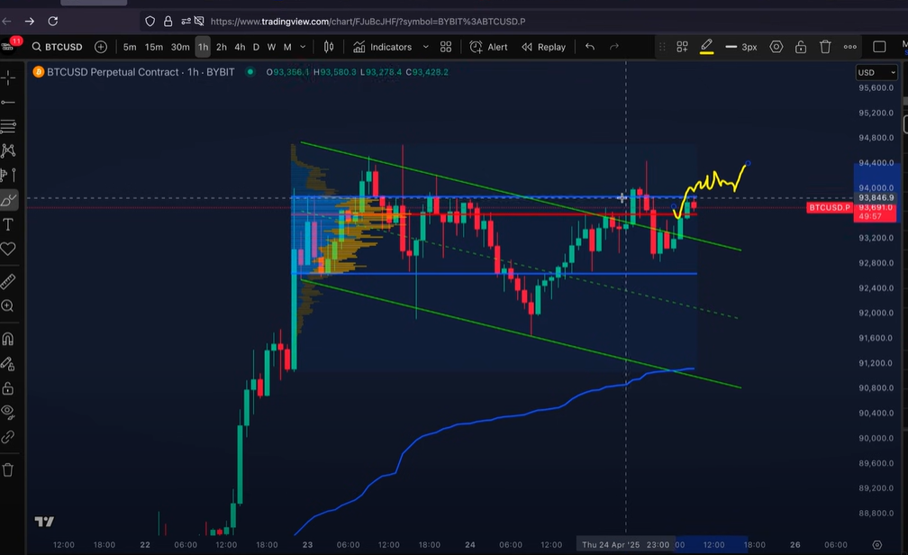Open the indicator templates grid
The height and width of the screenshot is (555, 908).
tap(446, 47)
